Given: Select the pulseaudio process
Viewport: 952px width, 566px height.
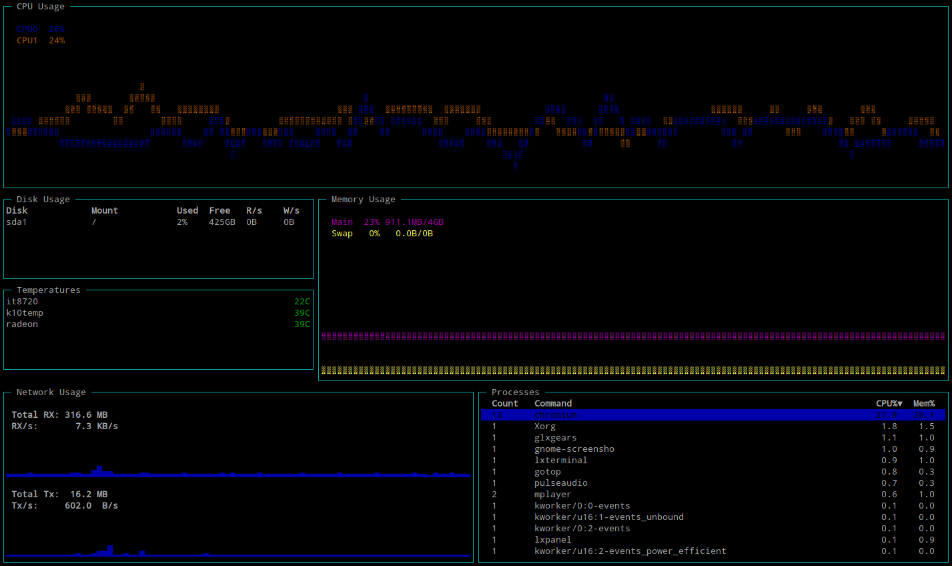Looking at the screenshot, I should click(x=713, y=483).
